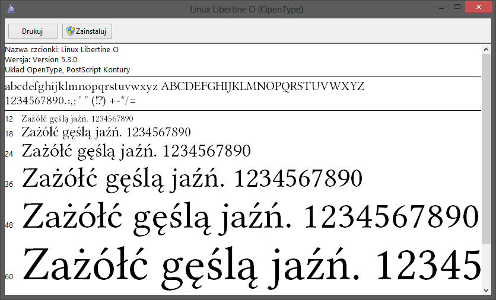This screenshot has height=300, width=496.
Task: Click the scrollbar up arrow
Action: [x=486, y=49]
